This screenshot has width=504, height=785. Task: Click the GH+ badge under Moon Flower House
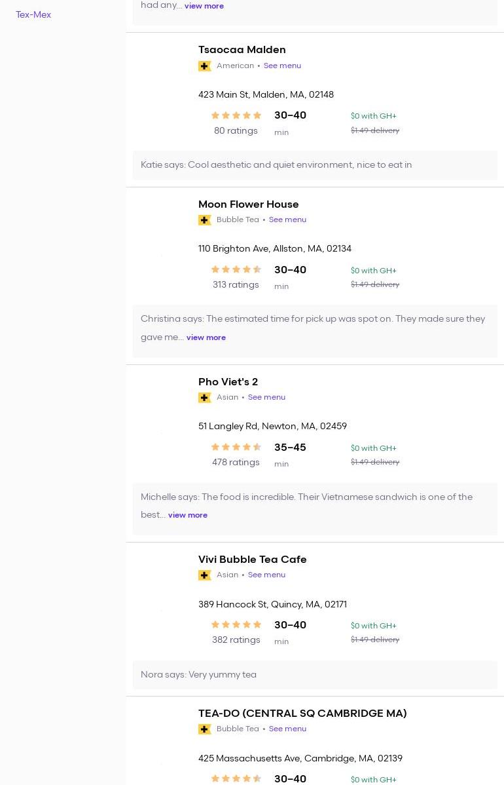205,220
